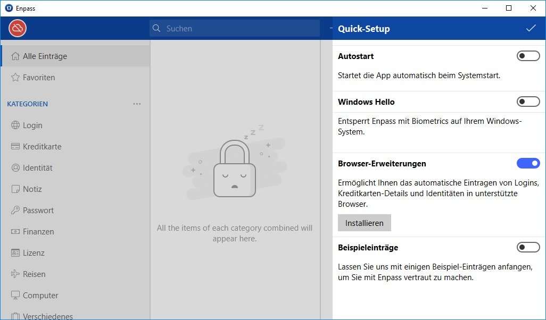The height and width of the screenshot is (320, 546).
Task: Open the Lizenz category
Action: (34, 253)
